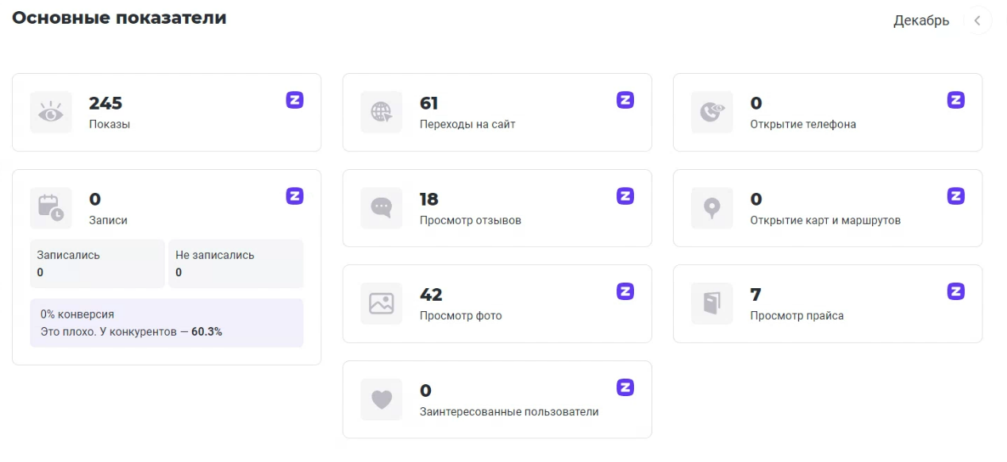Viewport: 1007px width, 462px height.
Task: Click the phone icon for Открытие телефона
Action: click(x=712, y=113)
